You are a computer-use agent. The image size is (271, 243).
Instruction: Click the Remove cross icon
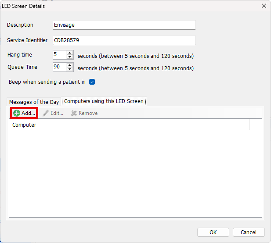(x=74, y=113)
